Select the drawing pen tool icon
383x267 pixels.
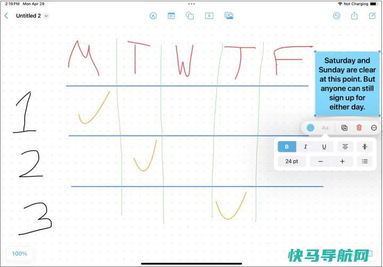pyautogui.click(x=153, y=16)
